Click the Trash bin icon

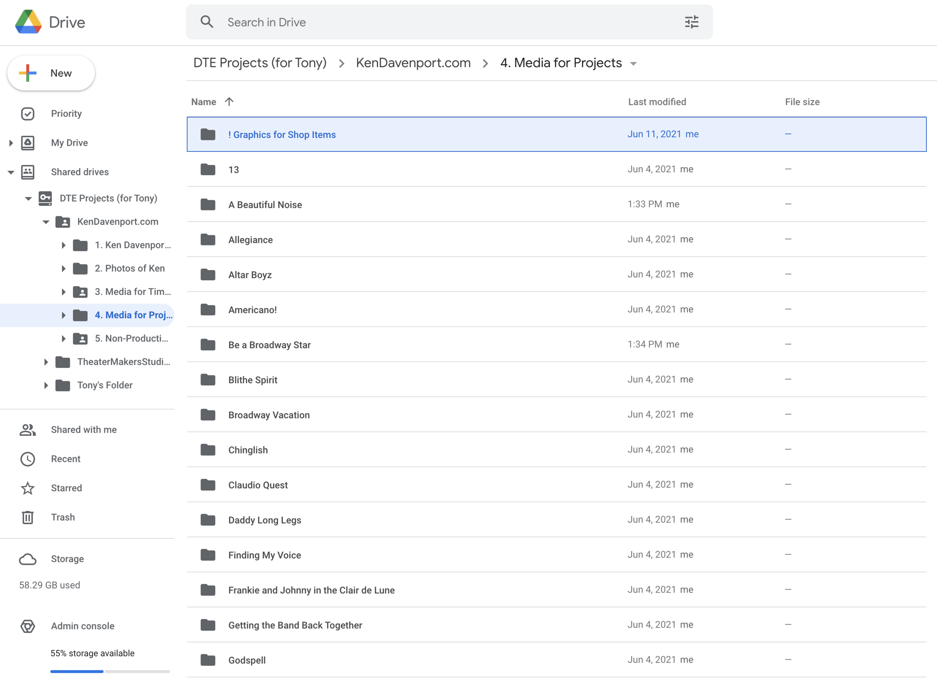tap(28, 517)
